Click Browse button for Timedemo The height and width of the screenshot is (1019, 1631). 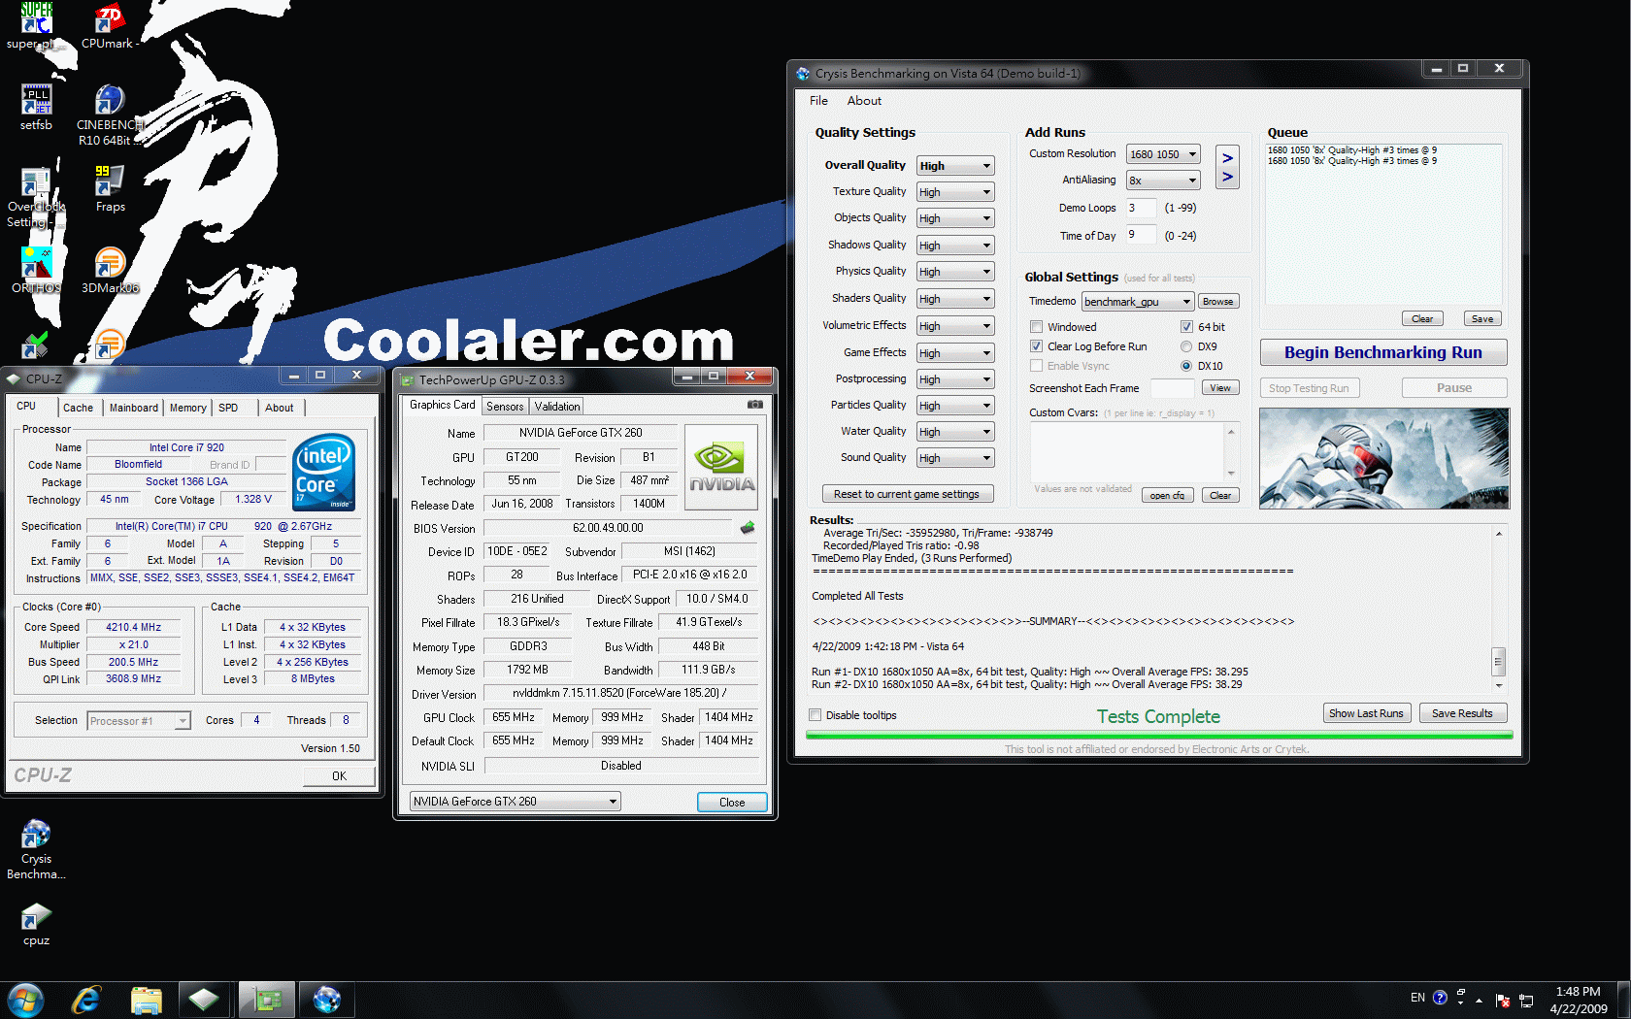(1217, 302)
